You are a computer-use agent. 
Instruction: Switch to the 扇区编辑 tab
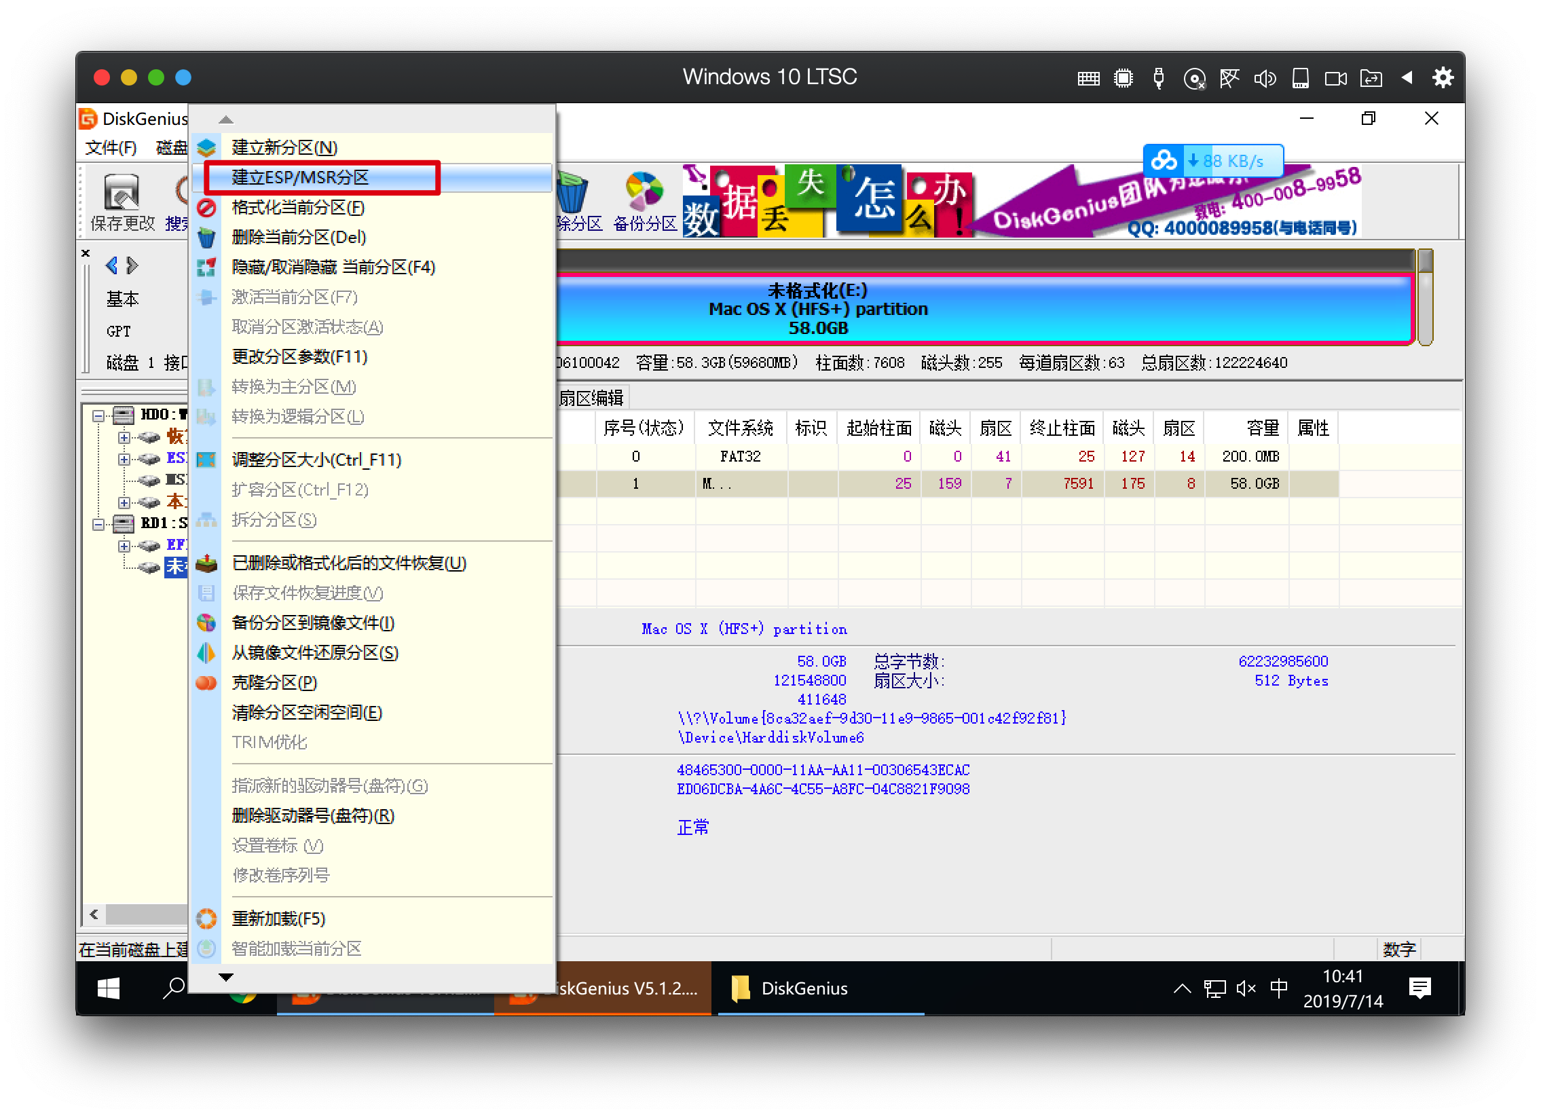pos(591,398)
